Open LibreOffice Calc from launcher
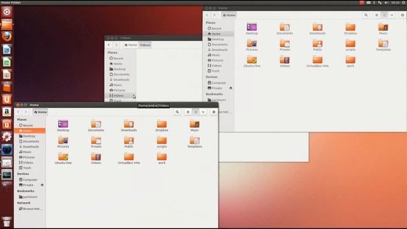This screenshot has width=407, height=229. pos(7,62)
